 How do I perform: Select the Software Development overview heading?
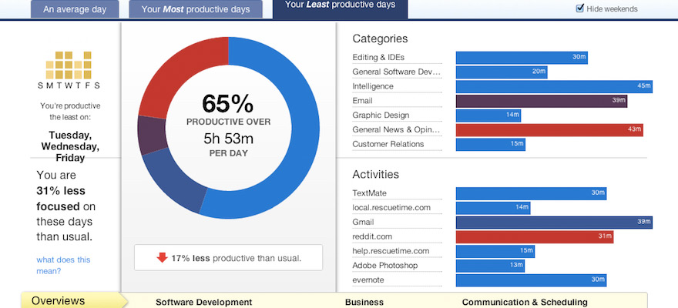point(203,302)
